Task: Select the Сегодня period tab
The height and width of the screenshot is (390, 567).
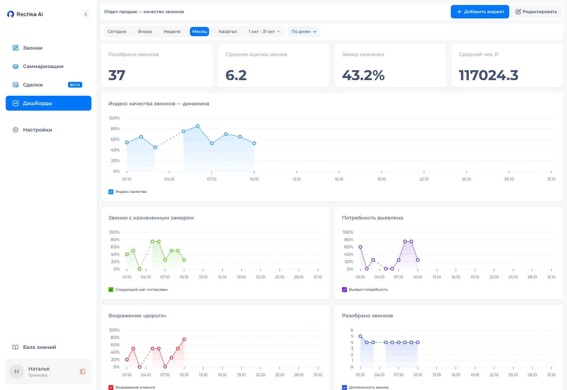Action: [x=117, y=32]
